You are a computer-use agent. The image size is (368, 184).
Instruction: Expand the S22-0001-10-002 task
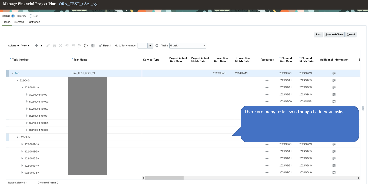(27, 102)
